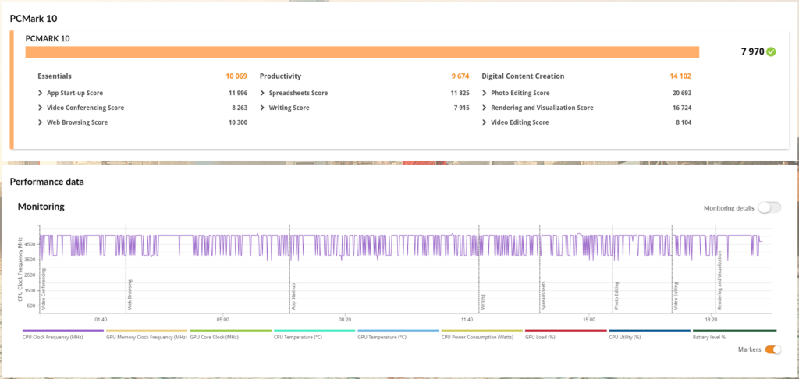Click the orange PCMark 10 score bar

[361, 52]
